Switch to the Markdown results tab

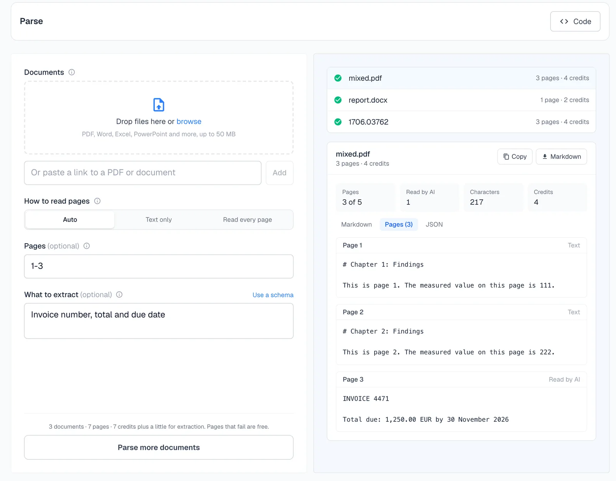tap(357, 224)
